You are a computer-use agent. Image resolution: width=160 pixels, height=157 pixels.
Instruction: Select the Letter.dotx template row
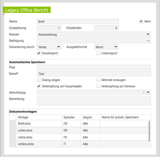click(x=39, y=130)
